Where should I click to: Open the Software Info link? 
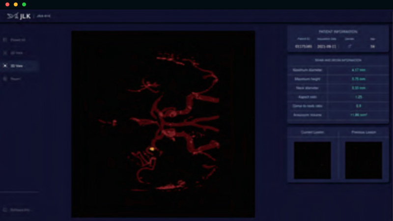pyautogui.click(x=20, y=210)
